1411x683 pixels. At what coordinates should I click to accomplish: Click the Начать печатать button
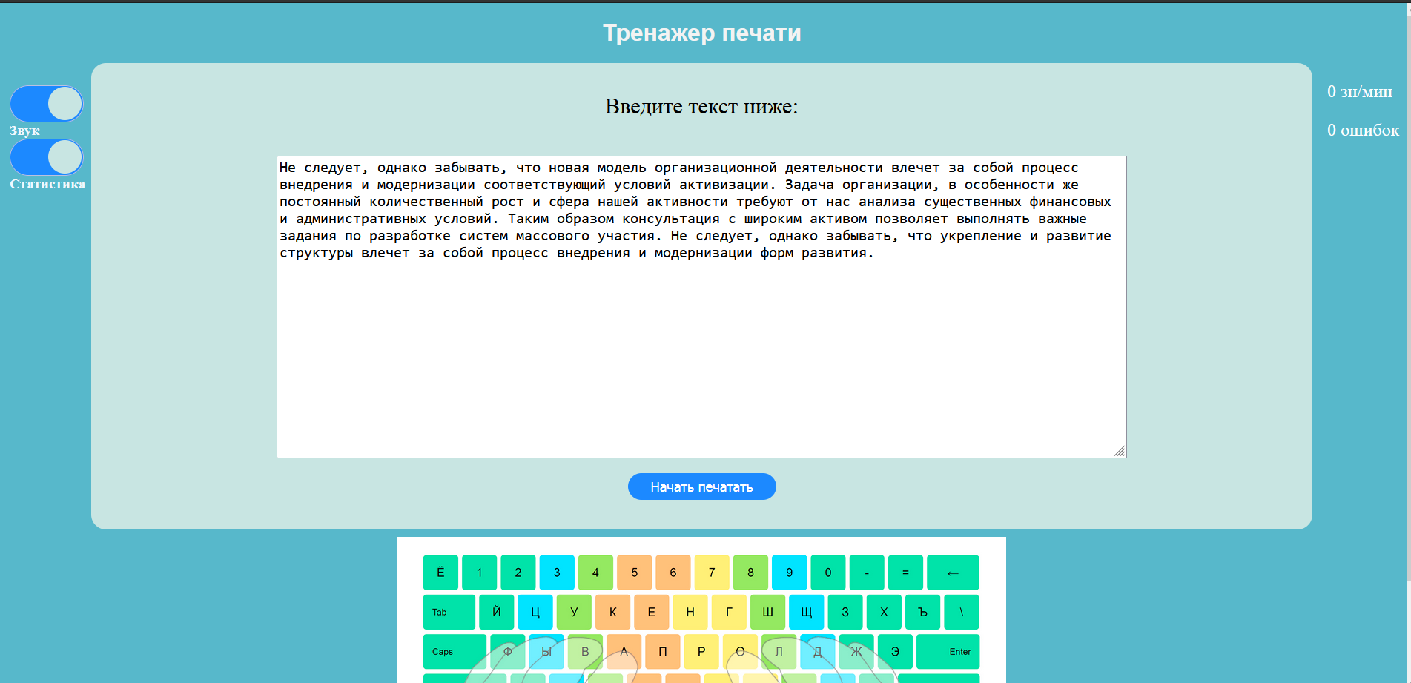click(x=701, y=486)
